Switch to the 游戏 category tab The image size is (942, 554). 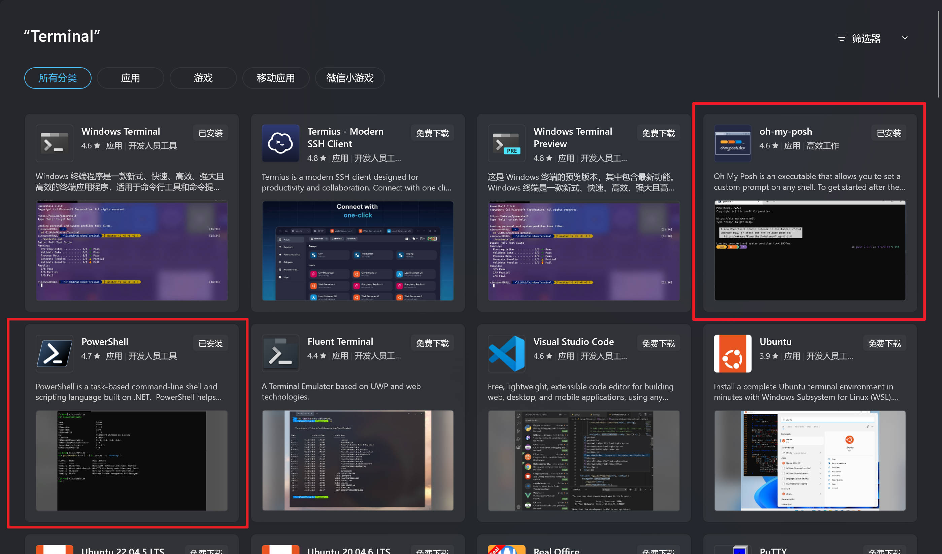click(203, 78)
